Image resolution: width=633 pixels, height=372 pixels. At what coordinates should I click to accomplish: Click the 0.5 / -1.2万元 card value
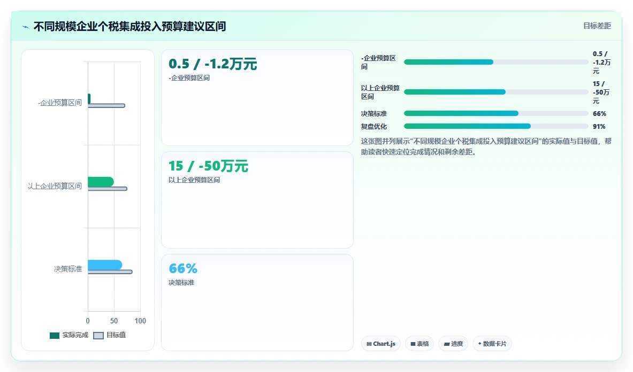(213, 64)
